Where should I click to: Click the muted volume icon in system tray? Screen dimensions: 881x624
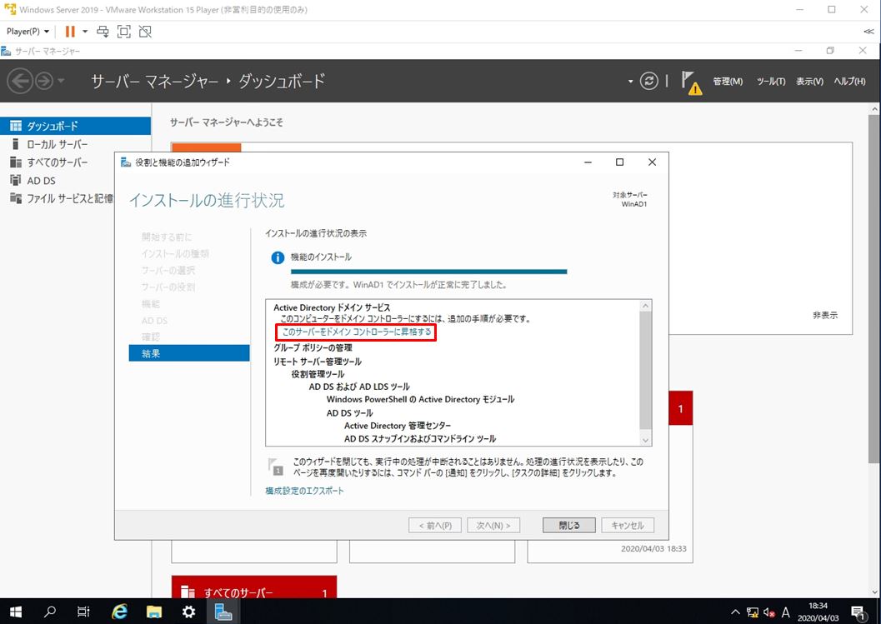coord(769,612)
